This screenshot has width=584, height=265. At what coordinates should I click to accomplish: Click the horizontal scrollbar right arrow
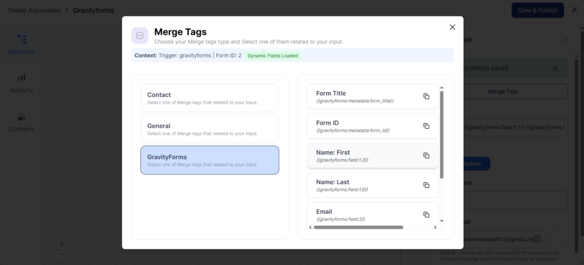click(x=436, y=227)
